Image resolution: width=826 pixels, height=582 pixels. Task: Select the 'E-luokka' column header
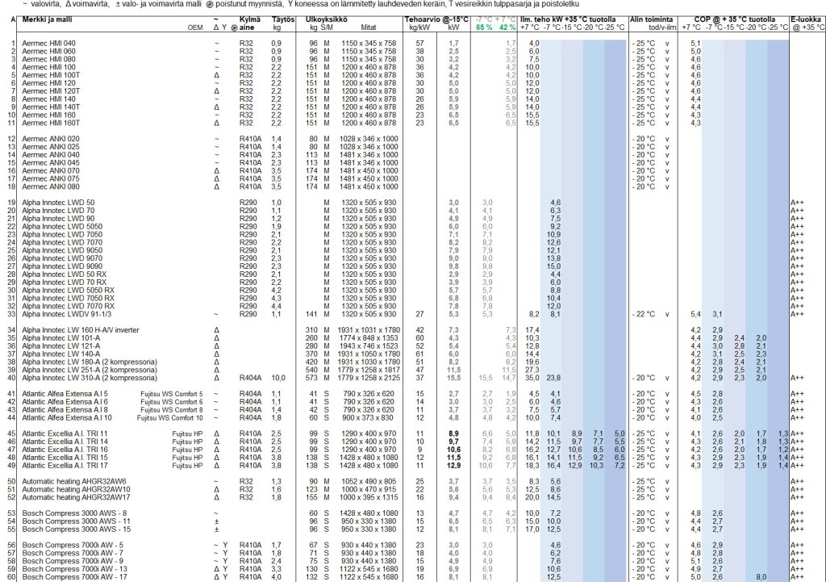[807, 18]
